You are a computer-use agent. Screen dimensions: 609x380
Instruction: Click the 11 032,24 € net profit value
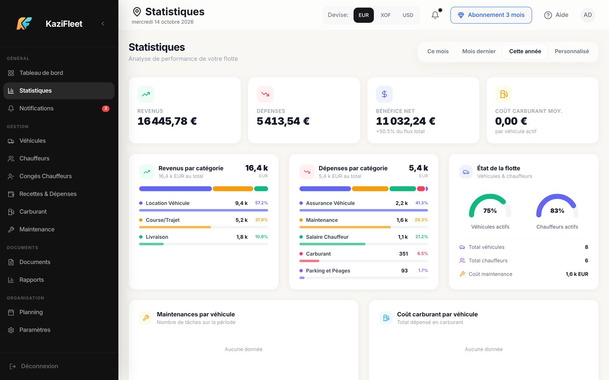406,121
